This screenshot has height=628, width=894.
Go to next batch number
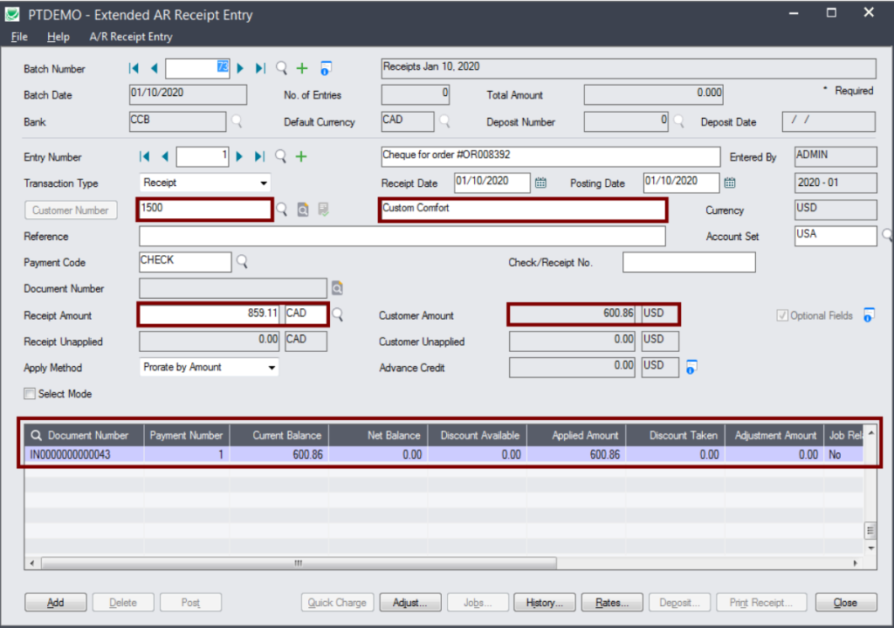coord(241,68)
